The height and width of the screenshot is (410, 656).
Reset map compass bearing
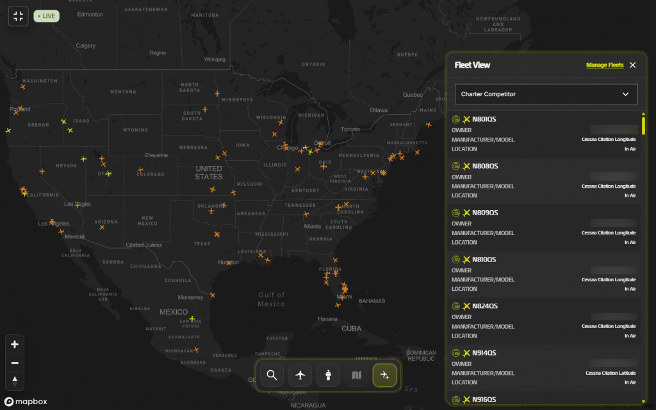pos(15,381)
